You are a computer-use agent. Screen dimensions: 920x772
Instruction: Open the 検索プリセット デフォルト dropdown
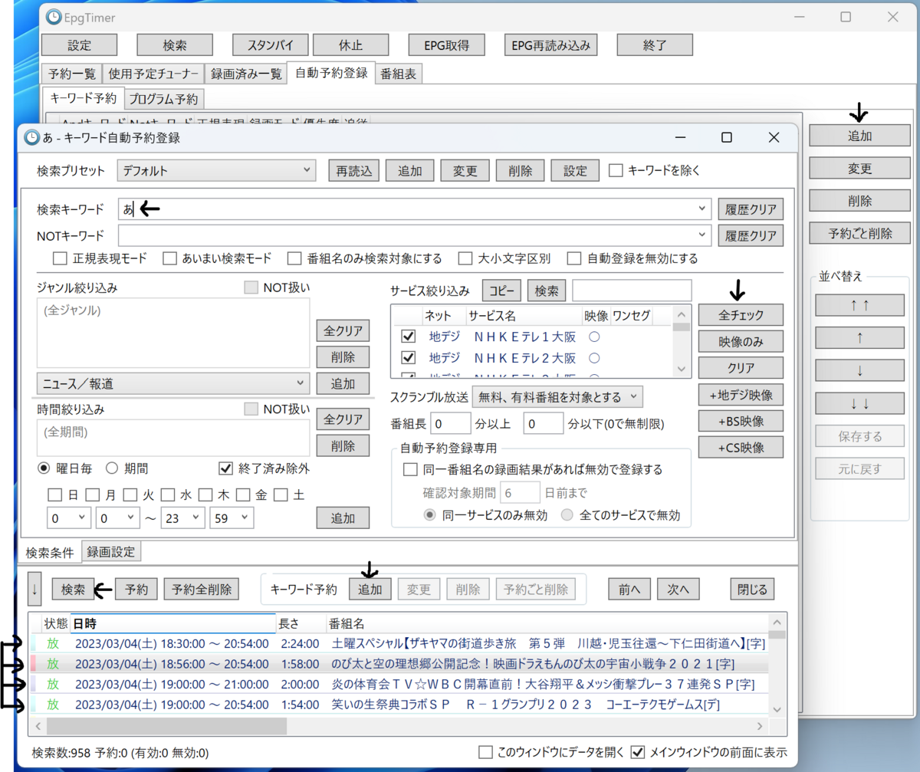(216, 170)
